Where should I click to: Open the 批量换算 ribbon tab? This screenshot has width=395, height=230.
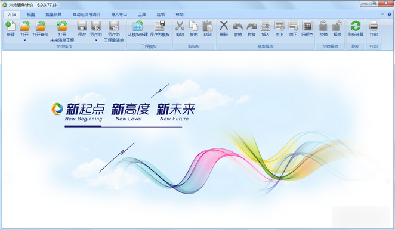pyautogui.click(x=54, y=14)
